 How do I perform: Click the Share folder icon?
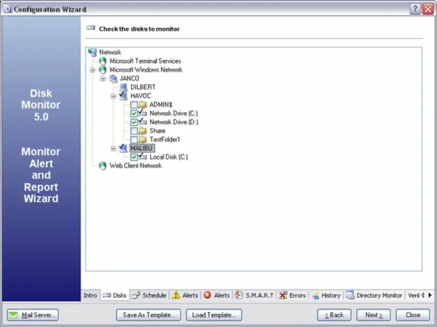[x=143, y=131]
